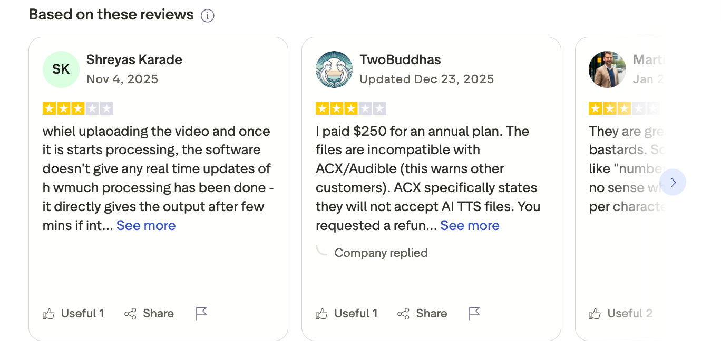Open the 'Company replied' response
721x360 pixels.
tap(381, 253)
